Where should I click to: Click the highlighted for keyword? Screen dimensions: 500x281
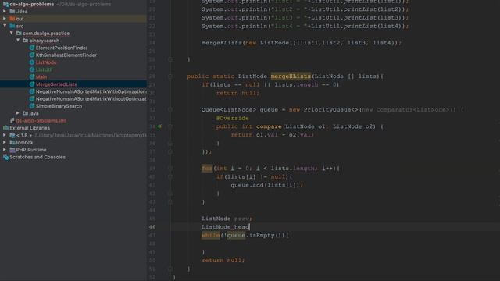[x=207, y=169]
